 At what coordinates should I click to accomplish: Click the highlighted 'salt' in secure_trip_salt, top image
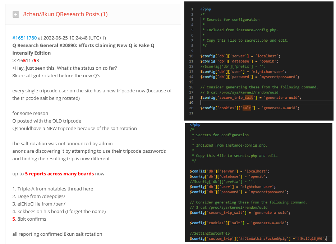(x=249, y=98)
